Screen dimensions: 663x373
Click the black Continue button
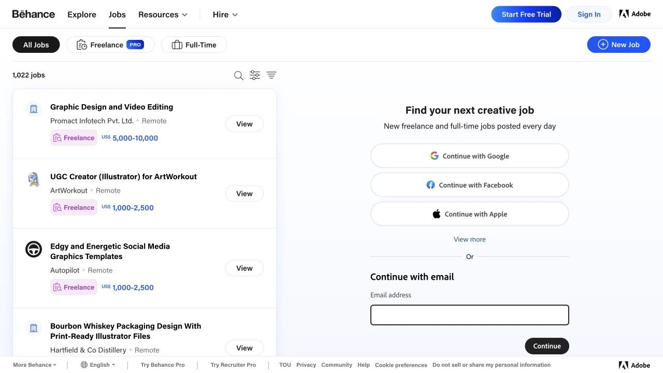(547, 346)
